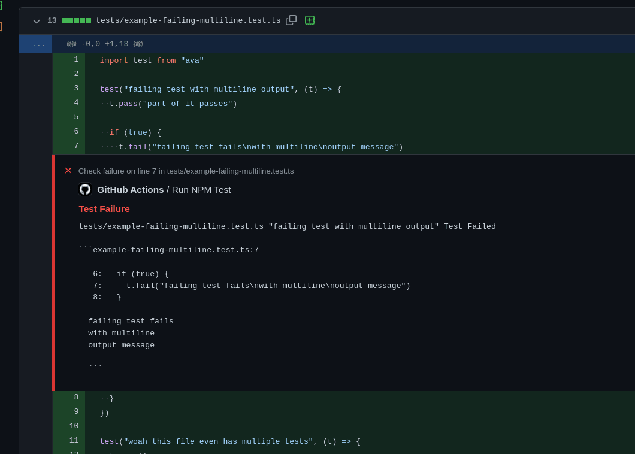Click the '13' changed lines count
Image resolution: width=635 pixels, height=454 pixels.
click(x=52, y=20)
